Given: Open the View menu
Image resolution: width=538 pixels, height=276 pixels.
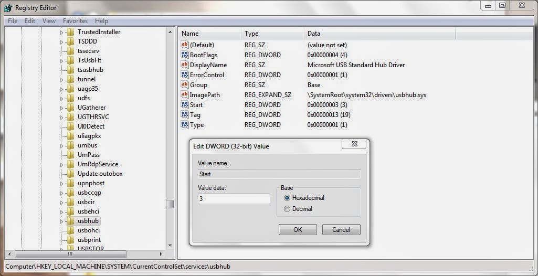Looking at the screenshot, I should (x=49, y=21).
